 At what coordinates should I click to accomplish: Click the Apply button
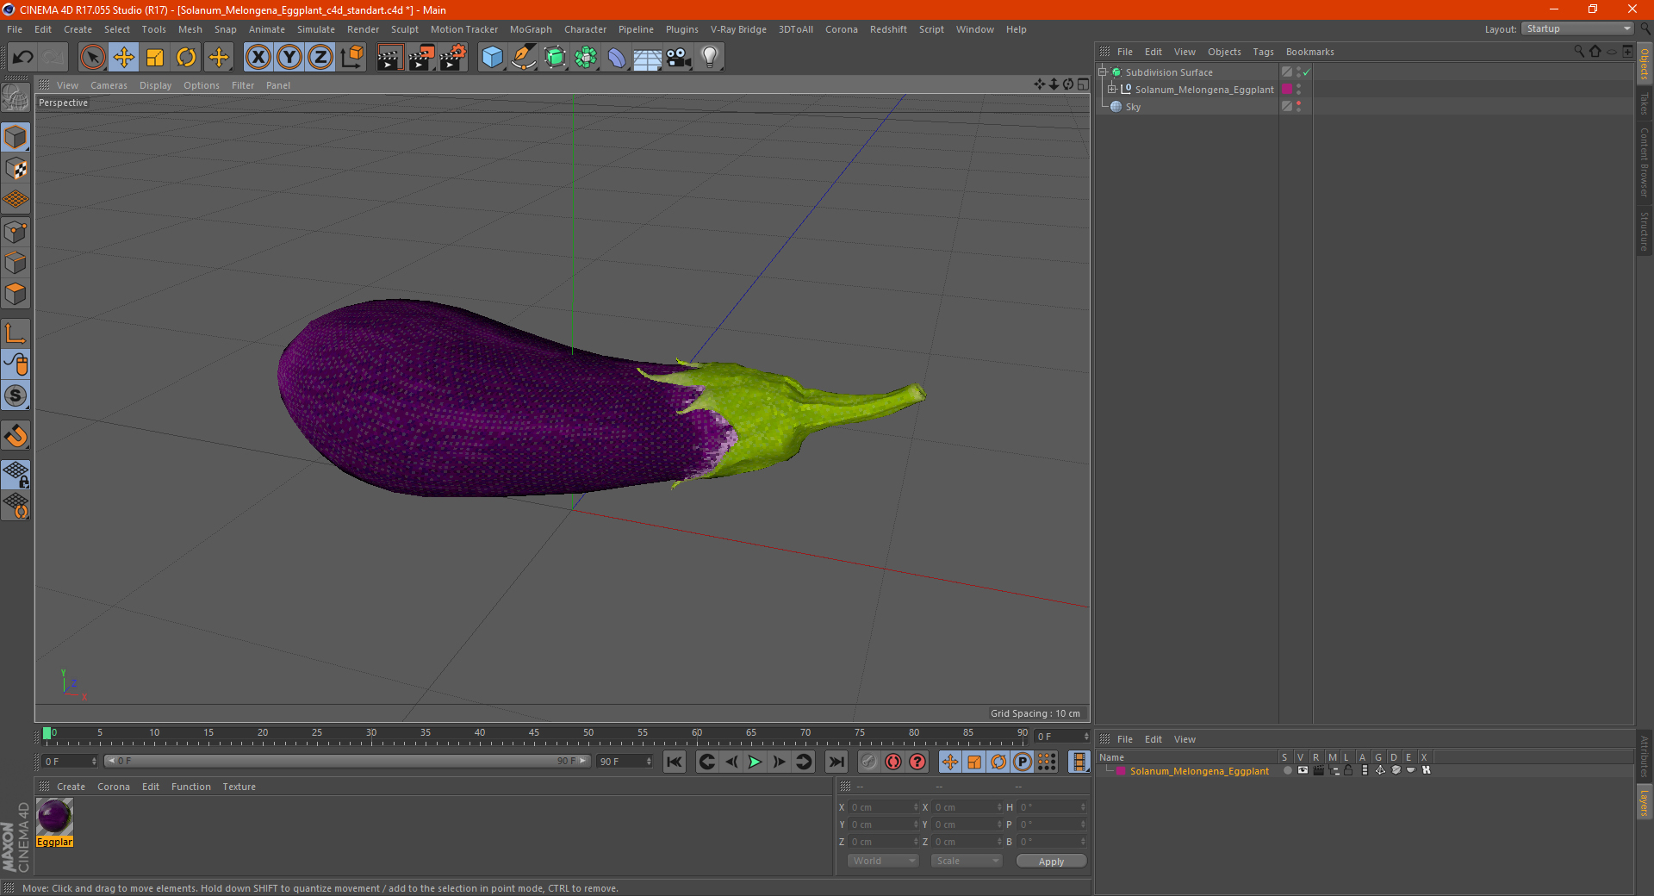[1051, 862]
